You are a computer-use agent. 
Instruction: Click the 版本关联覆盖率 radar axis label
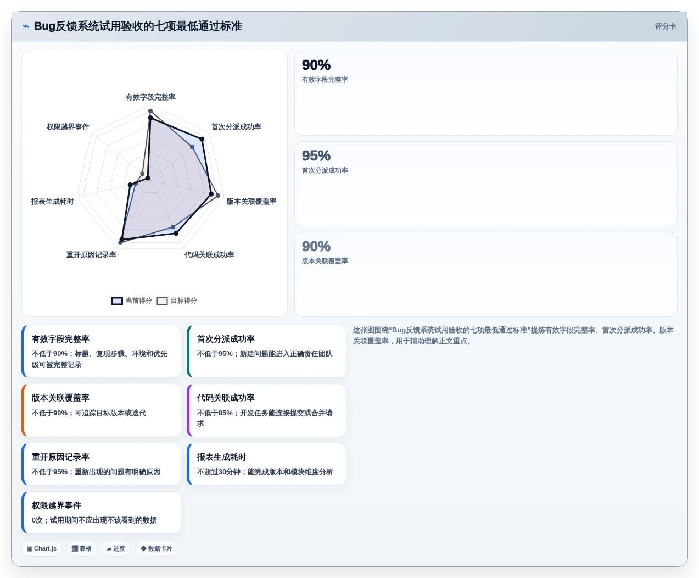click(x=251, y=202)
